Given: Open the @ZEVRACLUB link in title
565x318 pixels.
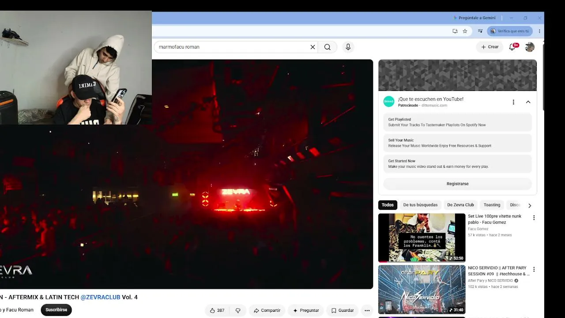Looking at the screenshot, I should (x=100, y=297).
